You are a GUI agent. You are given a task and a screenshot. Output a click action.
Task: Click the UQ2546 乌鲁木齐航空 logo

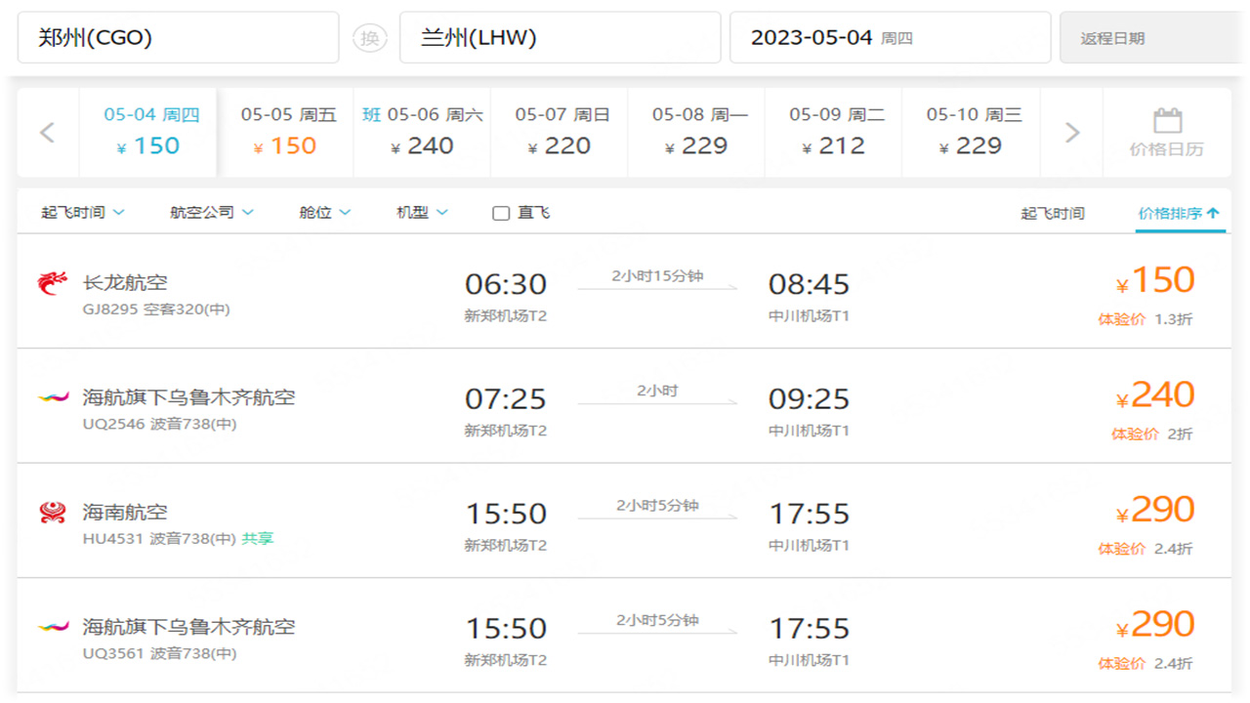(53, 397)
